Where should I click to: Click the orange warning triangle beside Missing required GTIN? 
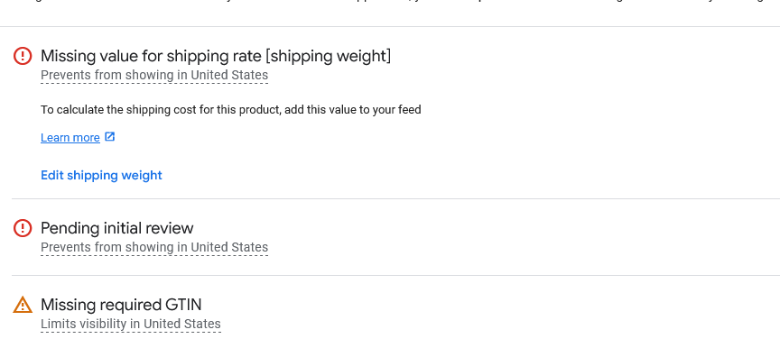23,305
